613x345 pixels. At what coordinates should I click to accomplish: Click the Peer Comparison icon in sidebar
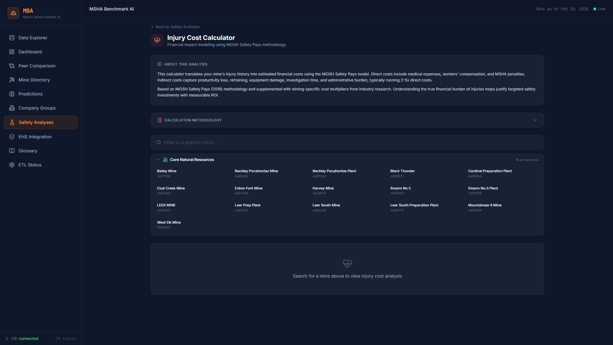coord(12,66)
